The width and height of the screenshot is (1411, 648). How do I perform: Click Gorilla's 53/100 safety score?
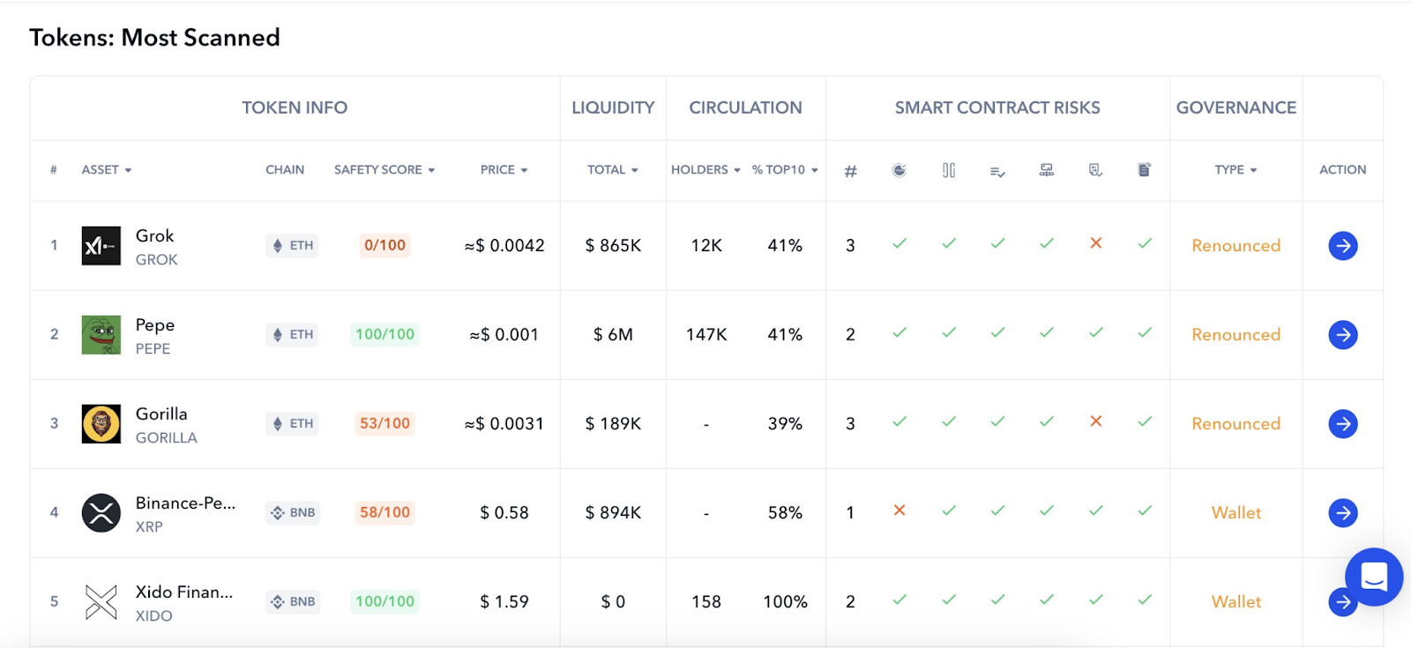pyautogui.click(x=384, y=424)
